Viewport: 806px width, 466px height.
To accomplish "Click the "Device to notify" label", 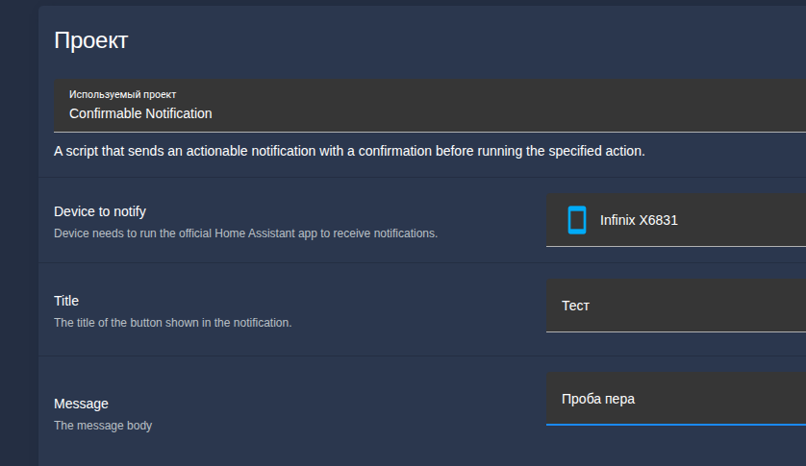I will click(x=100, y=211).
